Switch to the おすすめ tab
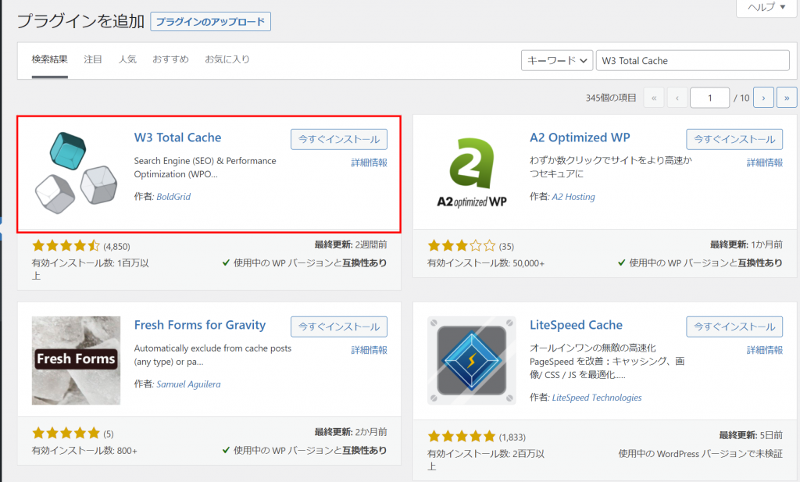This screenshot has width=800, height=482. (170, 59)
